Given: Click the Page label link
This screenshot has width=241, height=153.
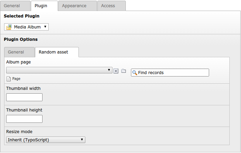Looking at the screenshot, I should pos(16,79).
